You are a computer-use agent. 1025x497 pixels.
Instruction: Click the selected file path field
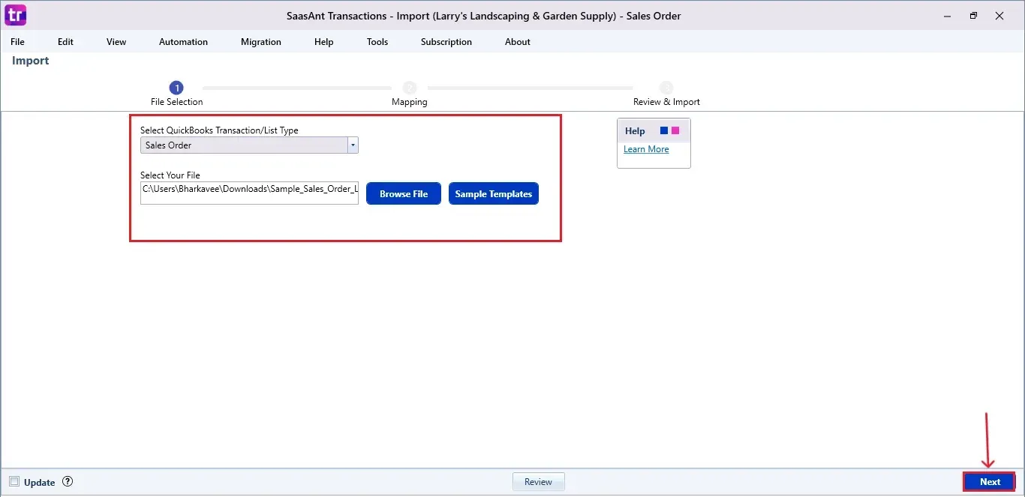coord(249,193)
